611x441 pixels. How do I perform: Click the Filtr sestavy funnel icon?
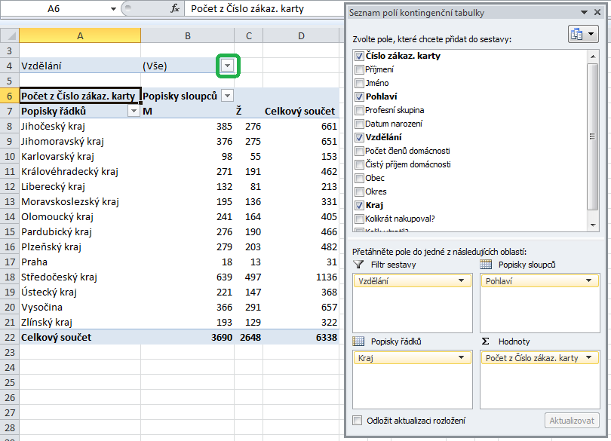(x=358, y=265)
